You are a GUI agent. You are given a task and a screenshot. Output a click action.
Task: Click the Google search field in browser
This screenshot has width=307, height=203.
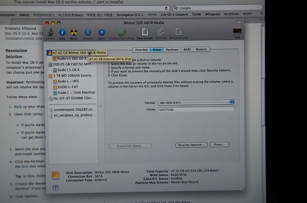[x=217, y=8]
